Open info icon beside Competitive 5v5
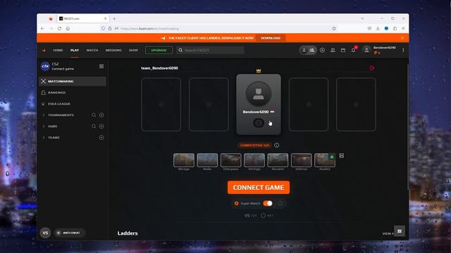 [276, 145]
